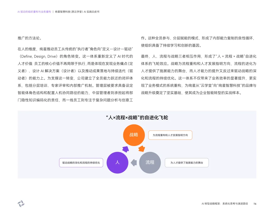
Task: Click header text AI 驱动的组织重构与业务重构
Action: tap(34, 12)
